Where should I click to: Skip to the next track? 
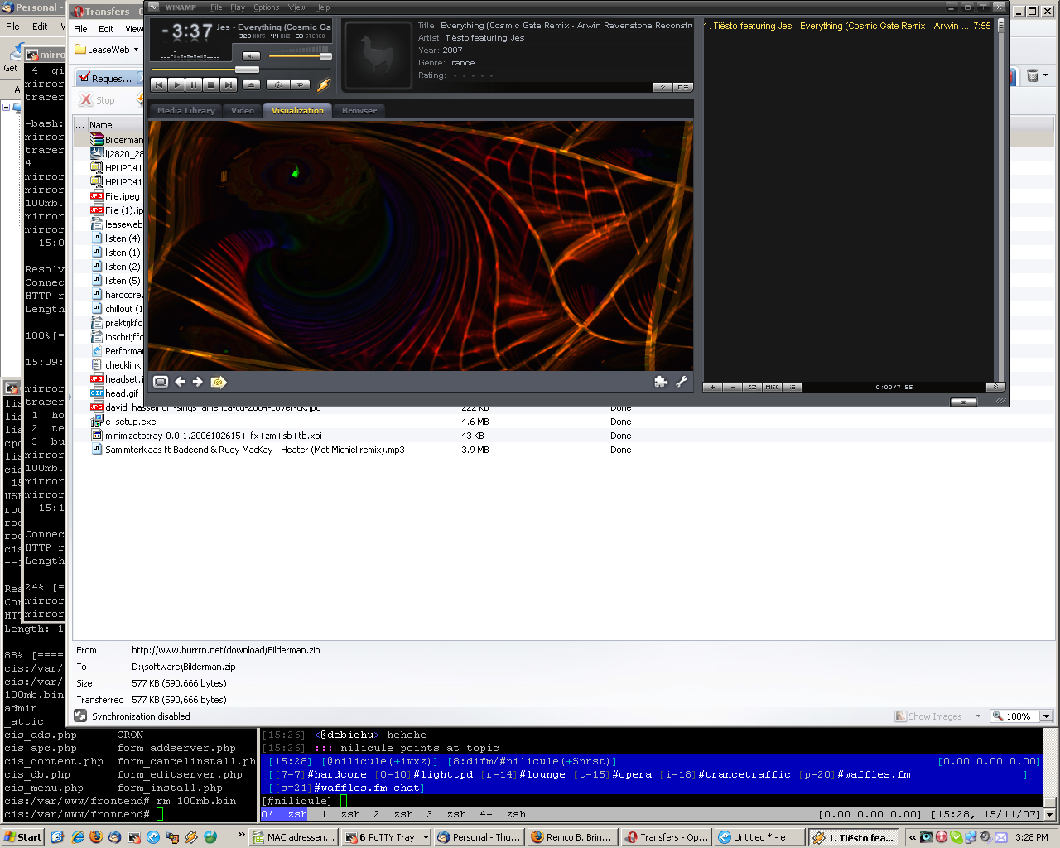[x=229, y=84]
